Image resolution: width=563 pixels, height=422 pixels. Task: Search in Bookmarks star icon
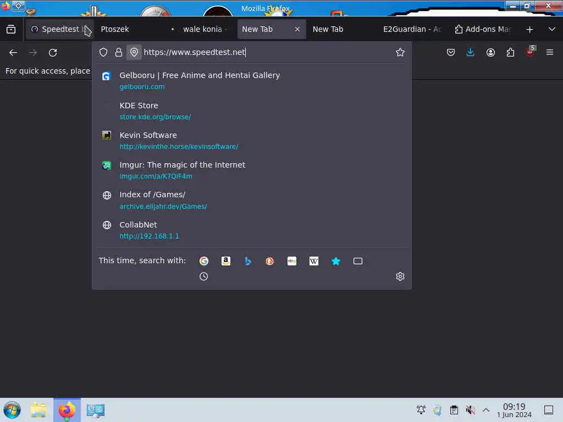pos(336,261)
